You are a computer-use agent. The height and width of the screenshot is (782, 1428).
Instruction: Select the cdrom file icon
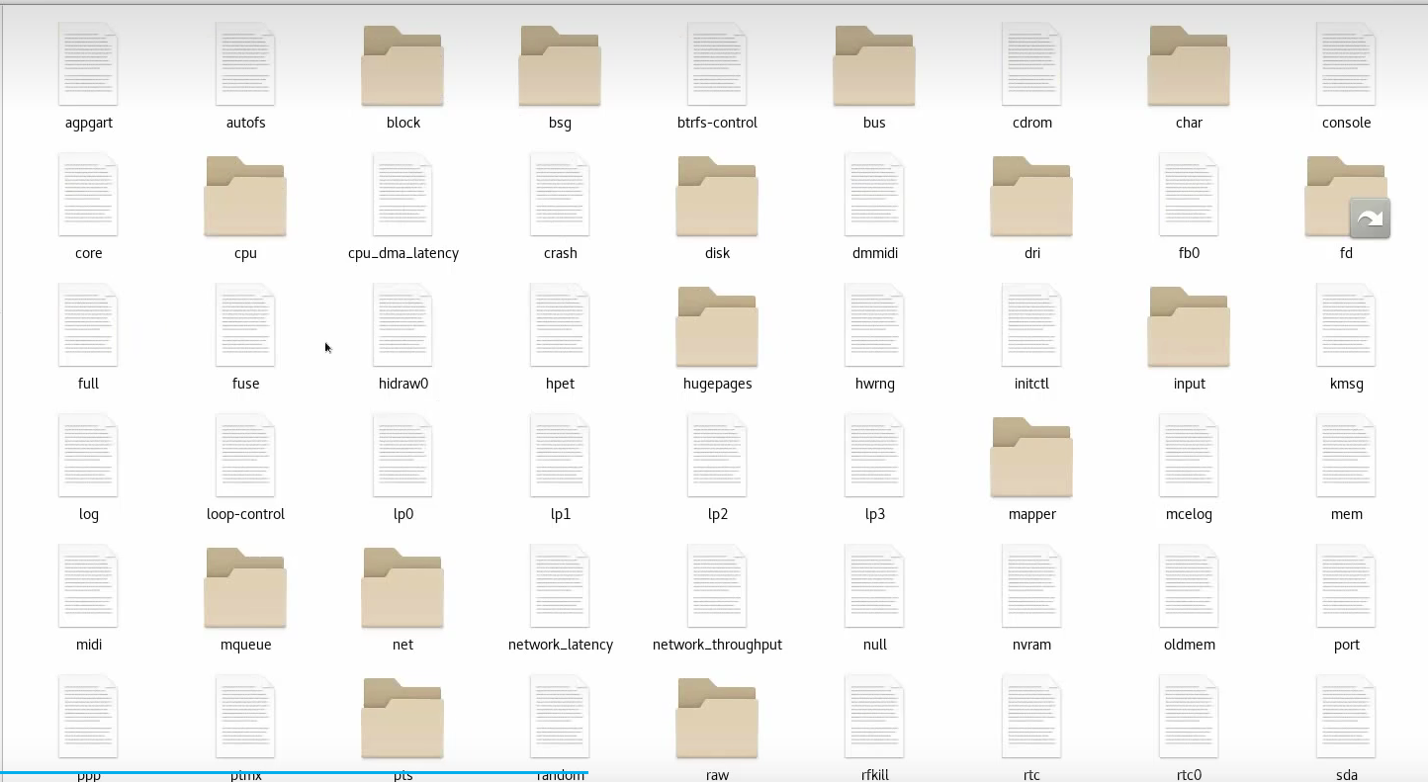(1031, 64)
